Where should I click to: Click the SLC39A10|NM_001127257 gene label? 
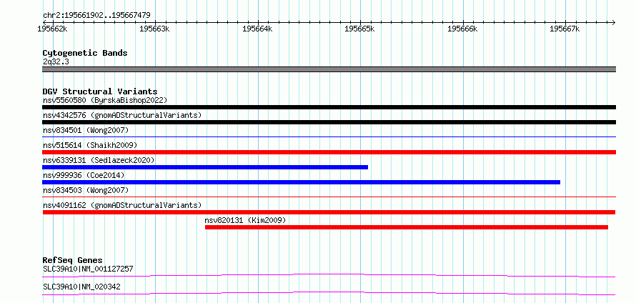(x=88, y=269)
